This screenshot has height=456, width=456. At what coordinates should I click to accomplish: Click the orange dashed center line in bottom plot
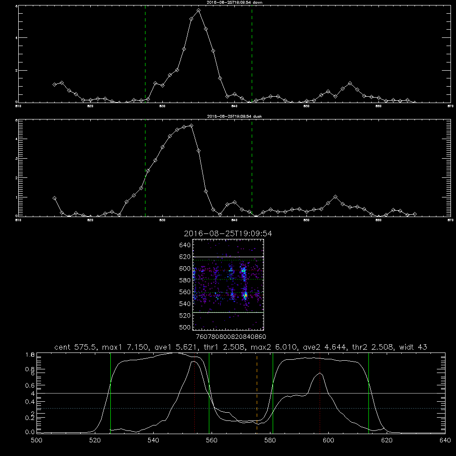(x=257, y=393)
